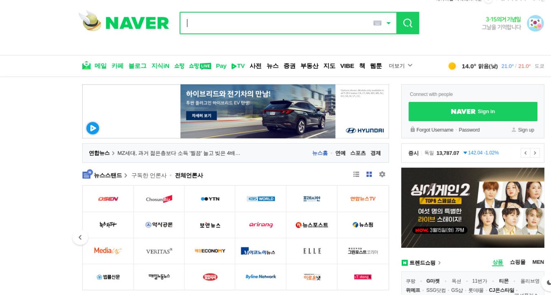This screenshot has width=551, height=295.
Task: Expand 트렌드쇼핑 section chevron
Action: [439, 263]
